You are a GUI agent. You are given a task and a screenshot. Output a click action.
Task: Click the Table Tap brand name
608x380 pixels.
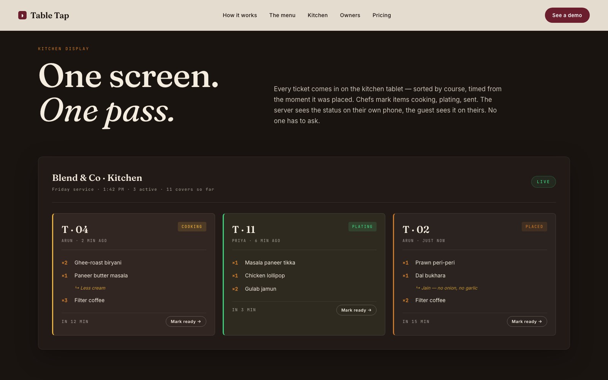[50, 15]
